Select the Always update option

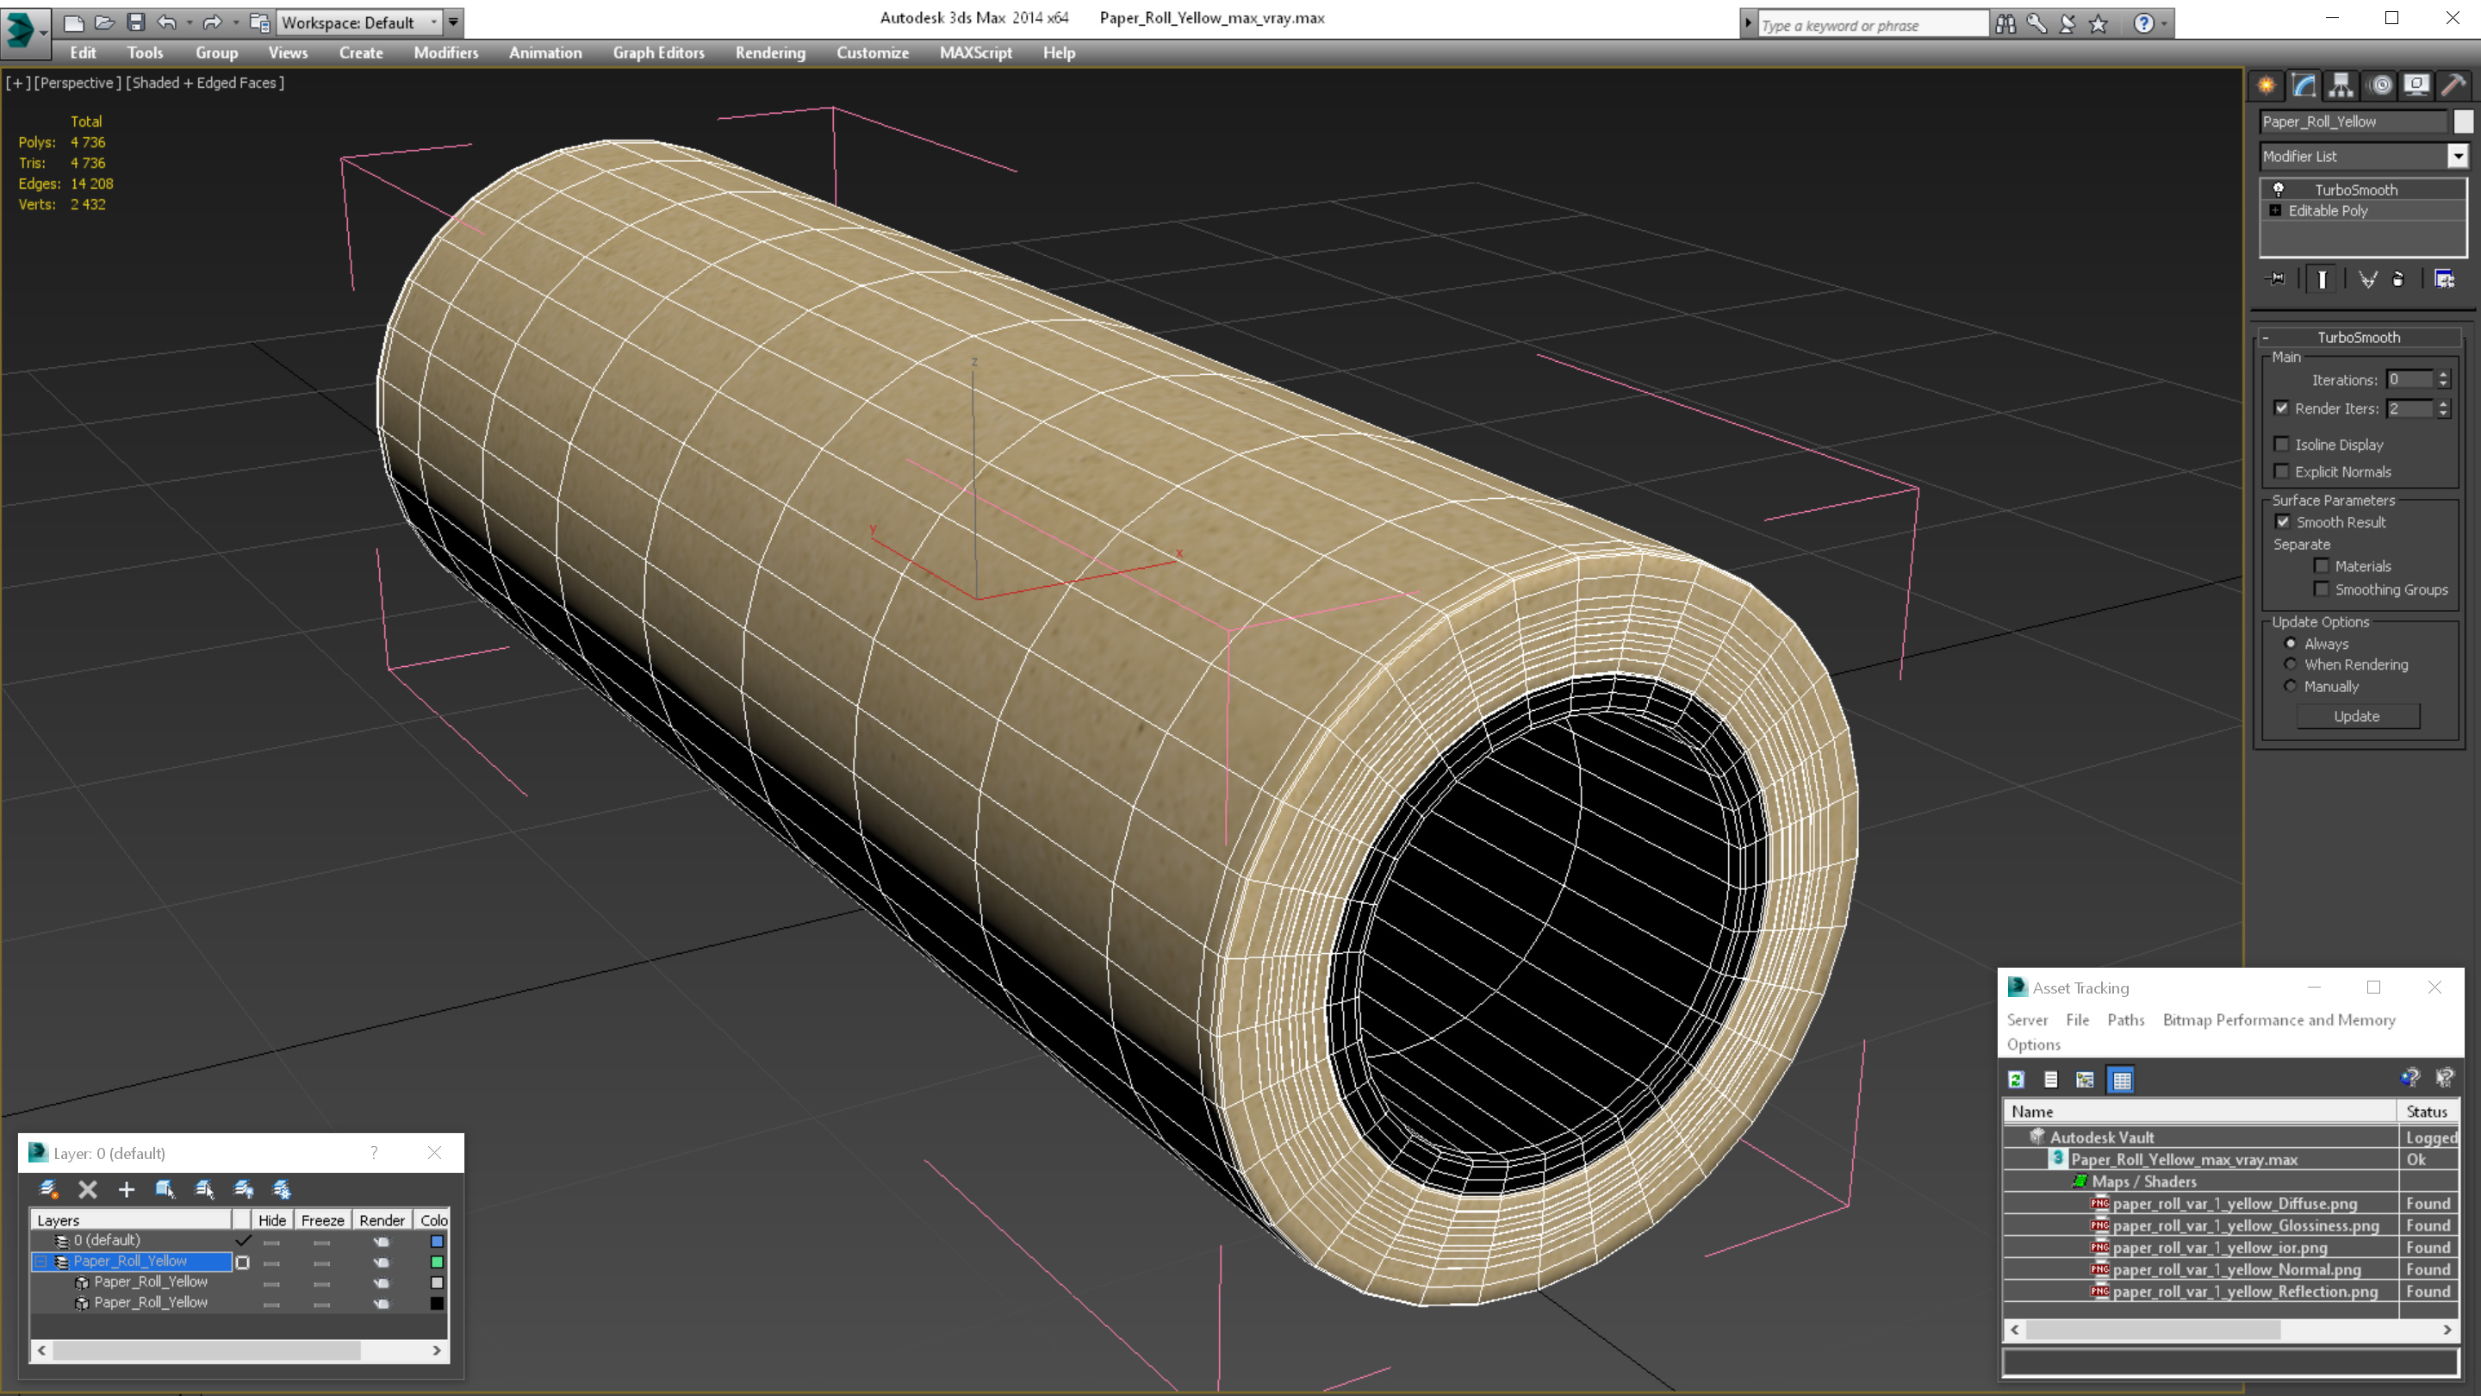2291,644
